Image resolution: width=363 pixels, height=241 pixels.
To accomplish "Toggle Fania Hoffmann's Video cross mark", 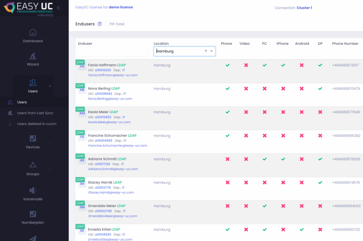I will (x=246, y=65).
